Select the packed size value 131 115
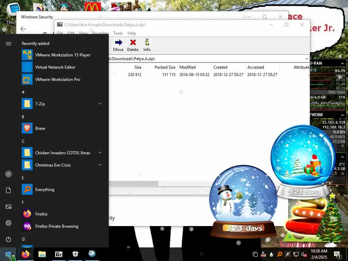This screenshot has width=348, height=261. tap(169, 75)
